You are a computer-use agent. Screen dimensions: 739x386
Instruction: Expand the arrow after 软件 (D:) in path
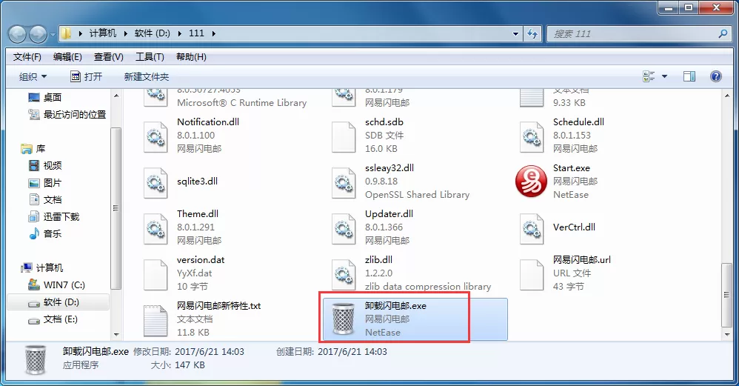pos(179,33)
